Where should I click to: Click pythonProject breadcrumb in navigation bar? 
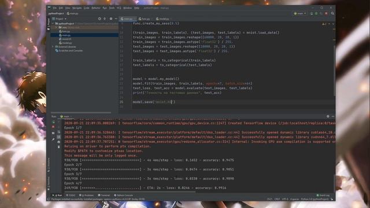(x=56, y=14)
